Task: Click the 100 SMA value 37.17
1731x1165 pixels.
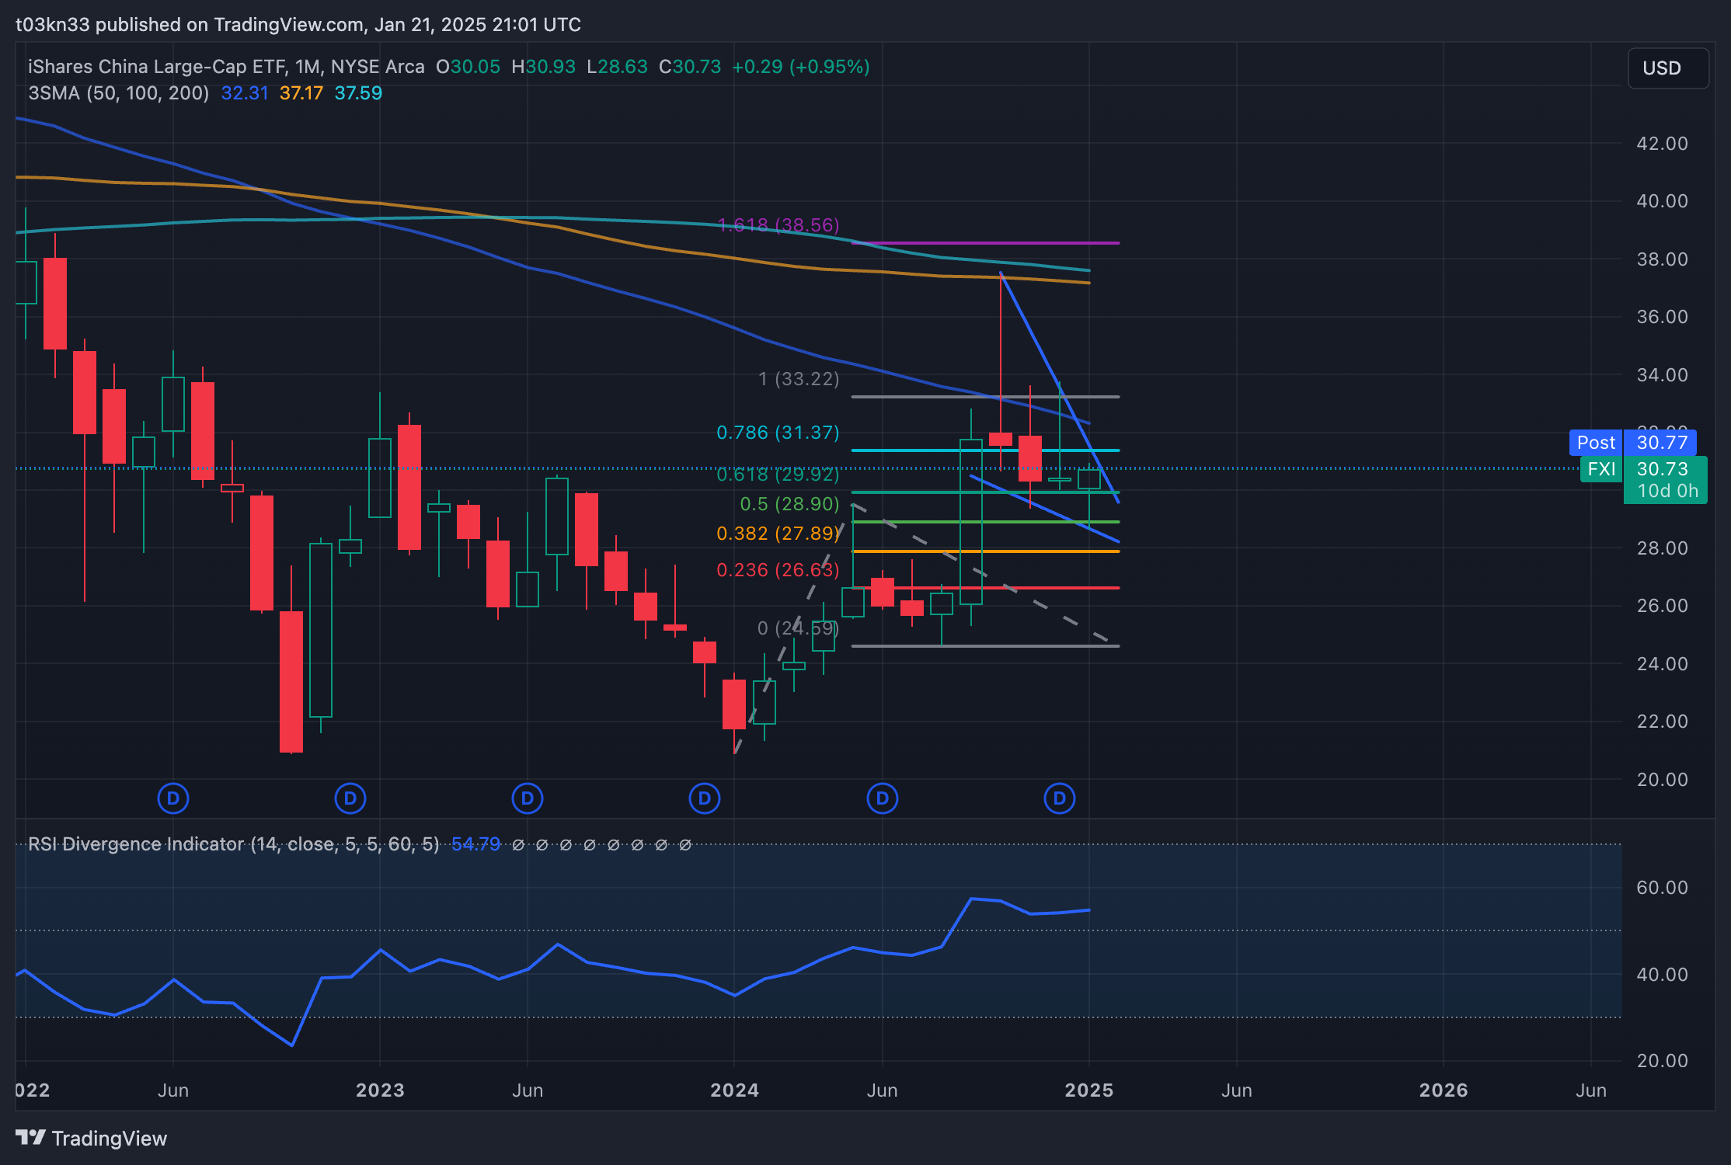Action: [x=301, y=93]
